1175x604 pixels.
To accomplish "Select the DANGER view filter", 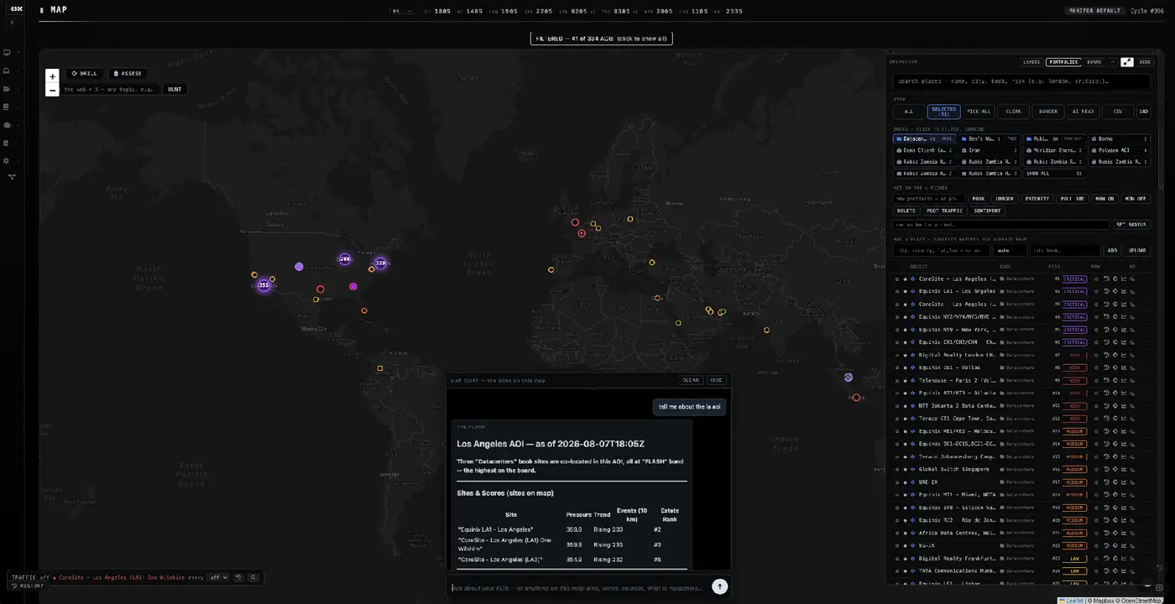I will (x=1048, y=112).
